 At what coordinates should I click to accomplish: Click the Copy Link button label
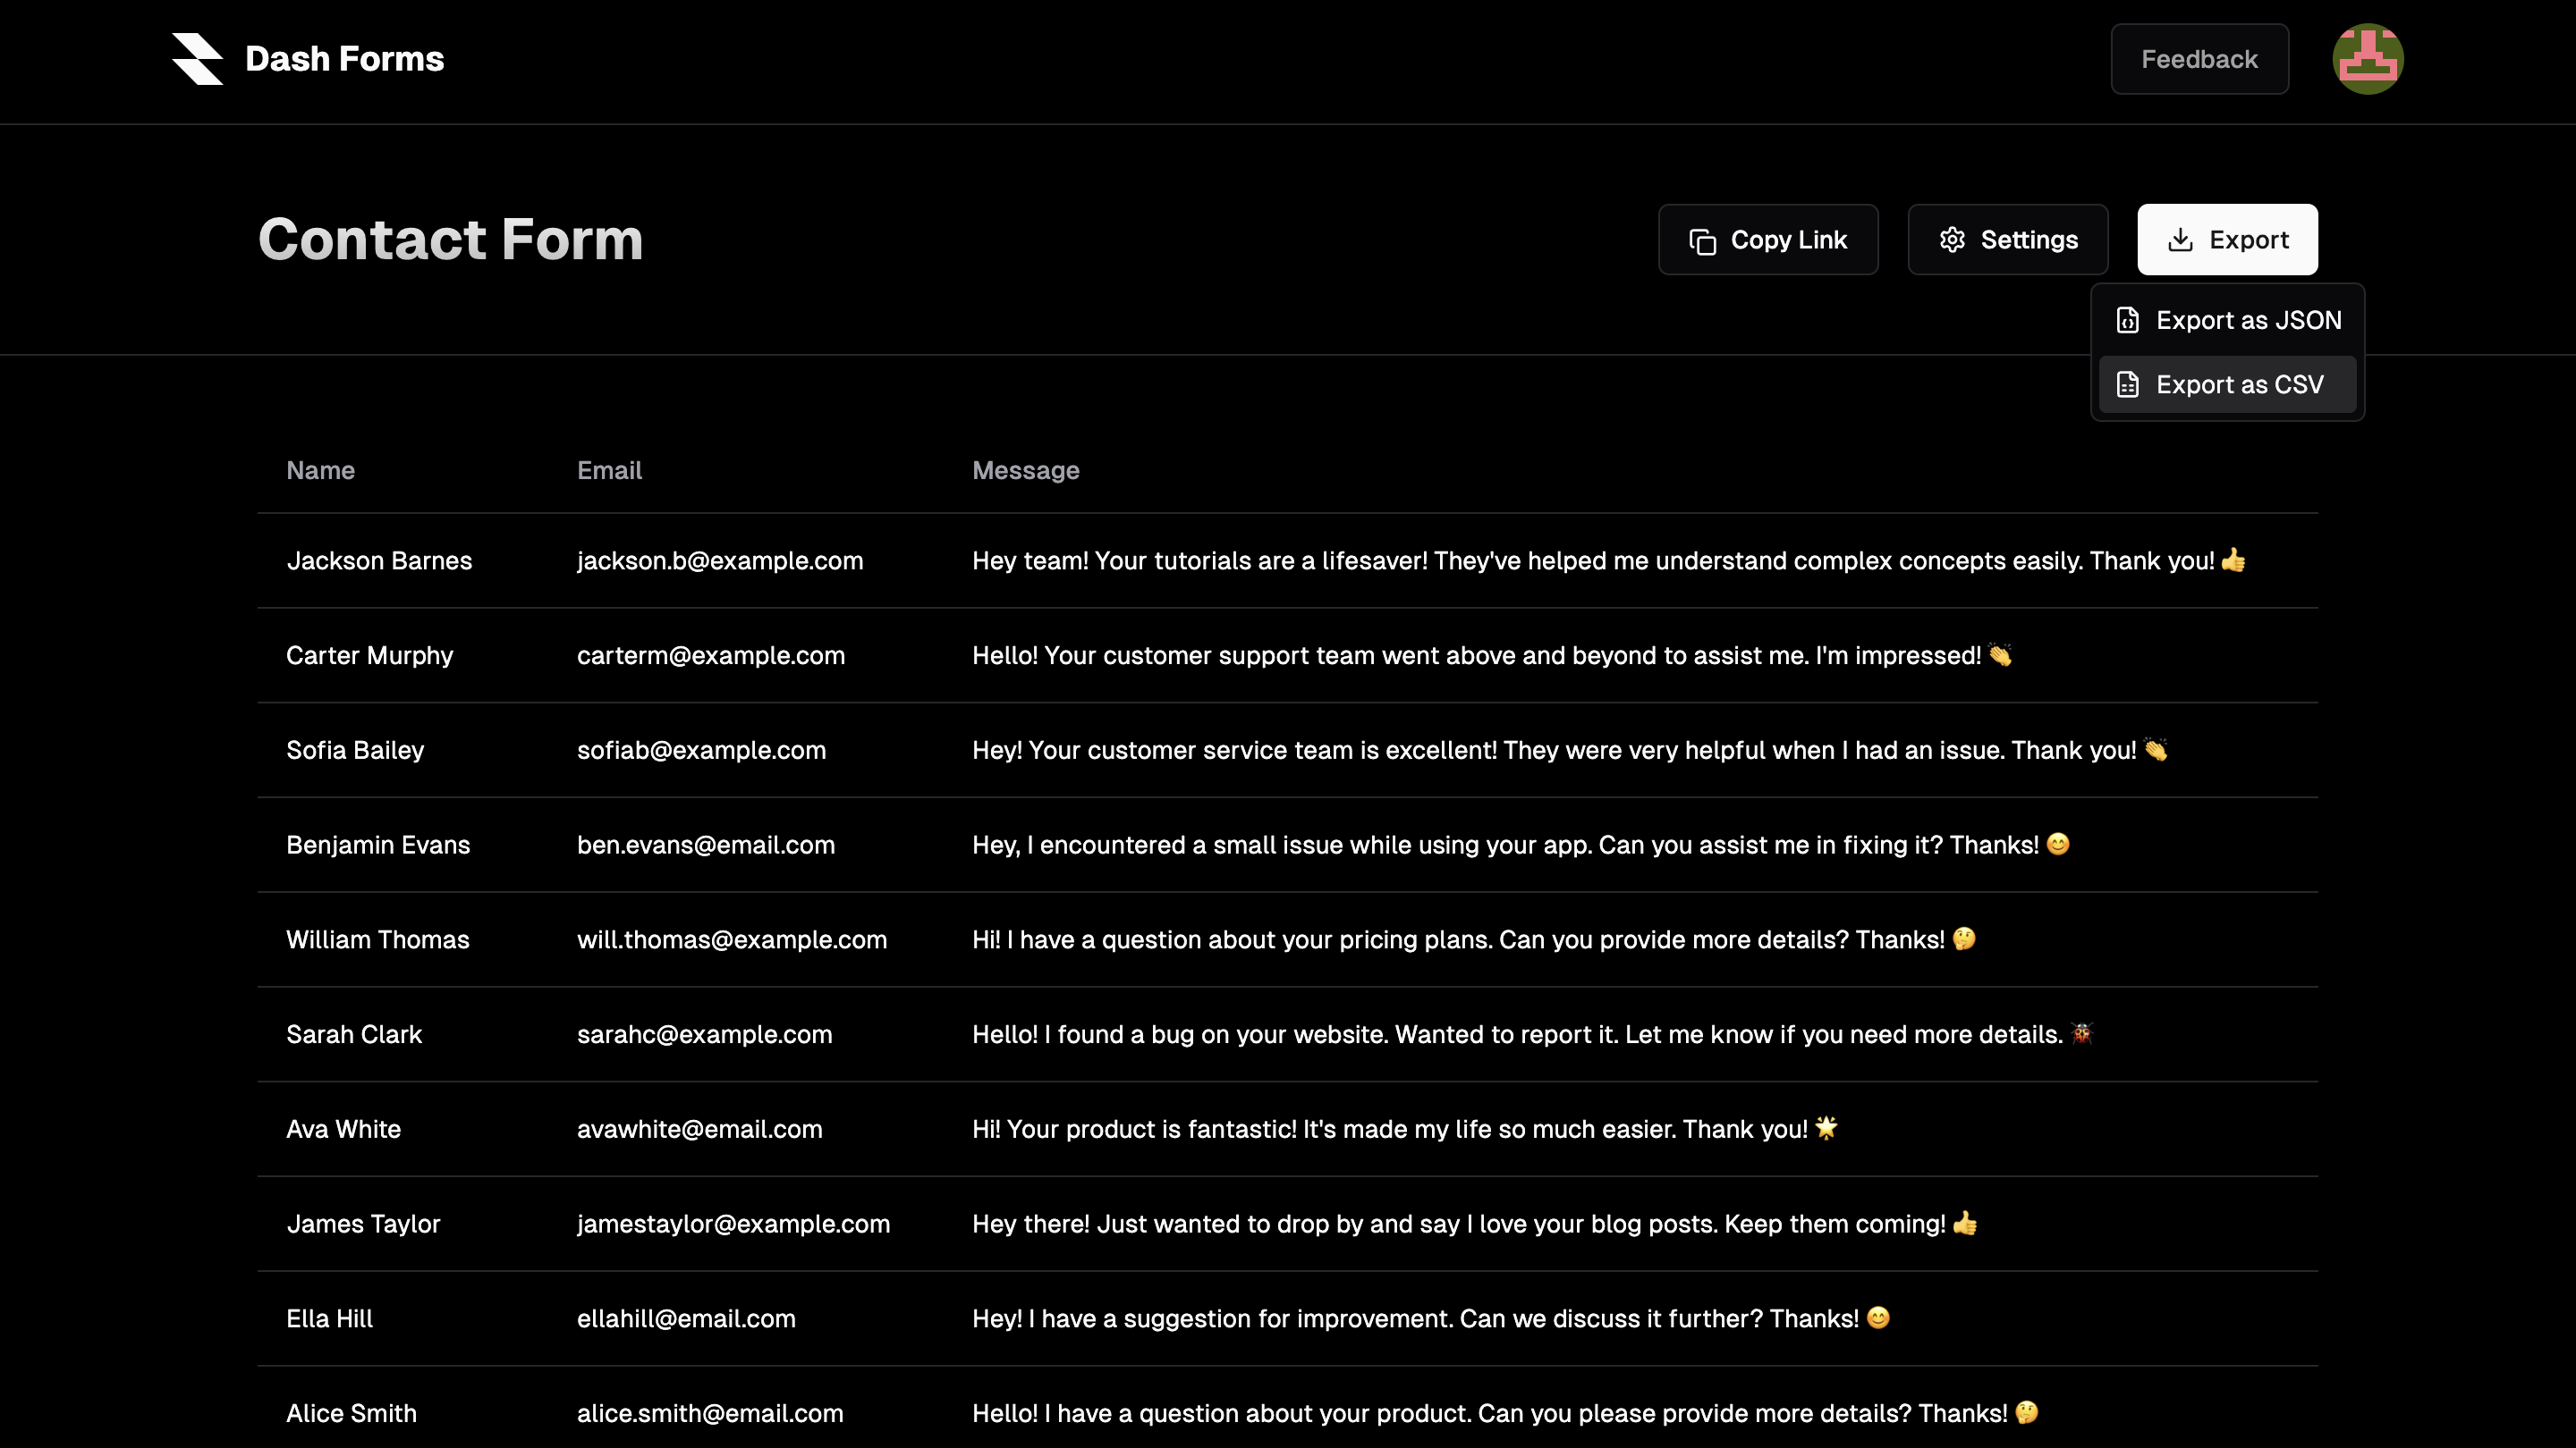click(1788, 240)
